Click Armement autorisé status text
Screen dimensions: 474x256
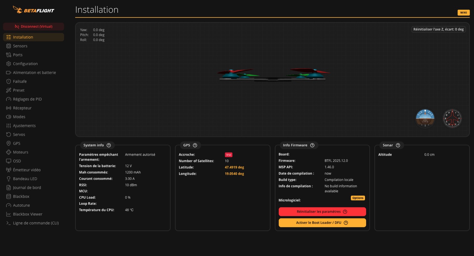point(140,155)
